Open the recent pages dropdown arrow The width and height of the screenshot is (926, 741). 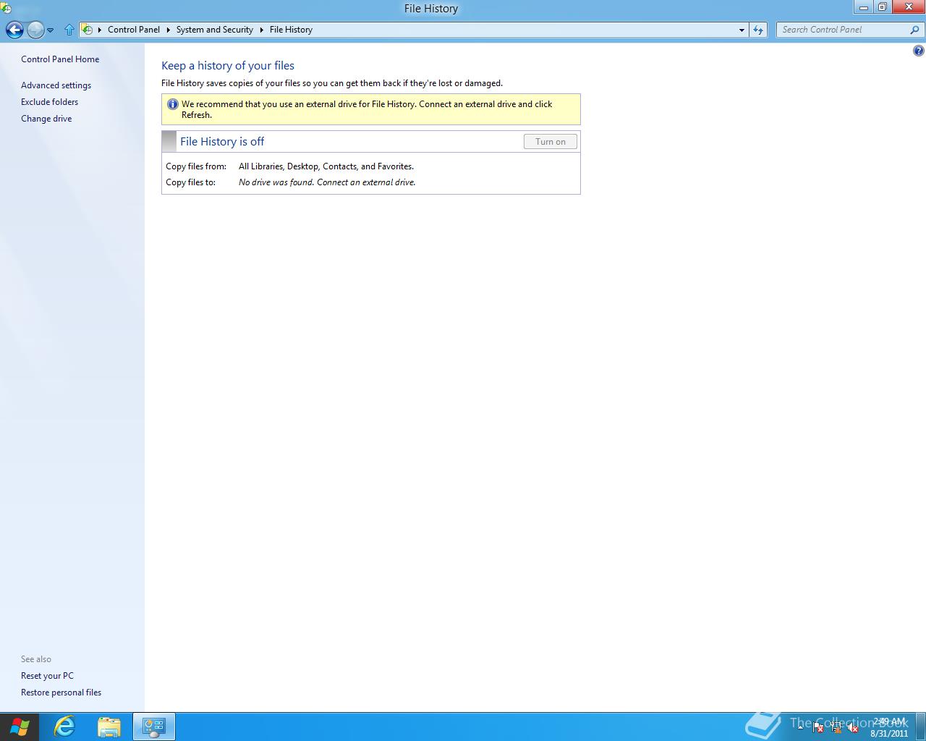click(x=51, y=30)
